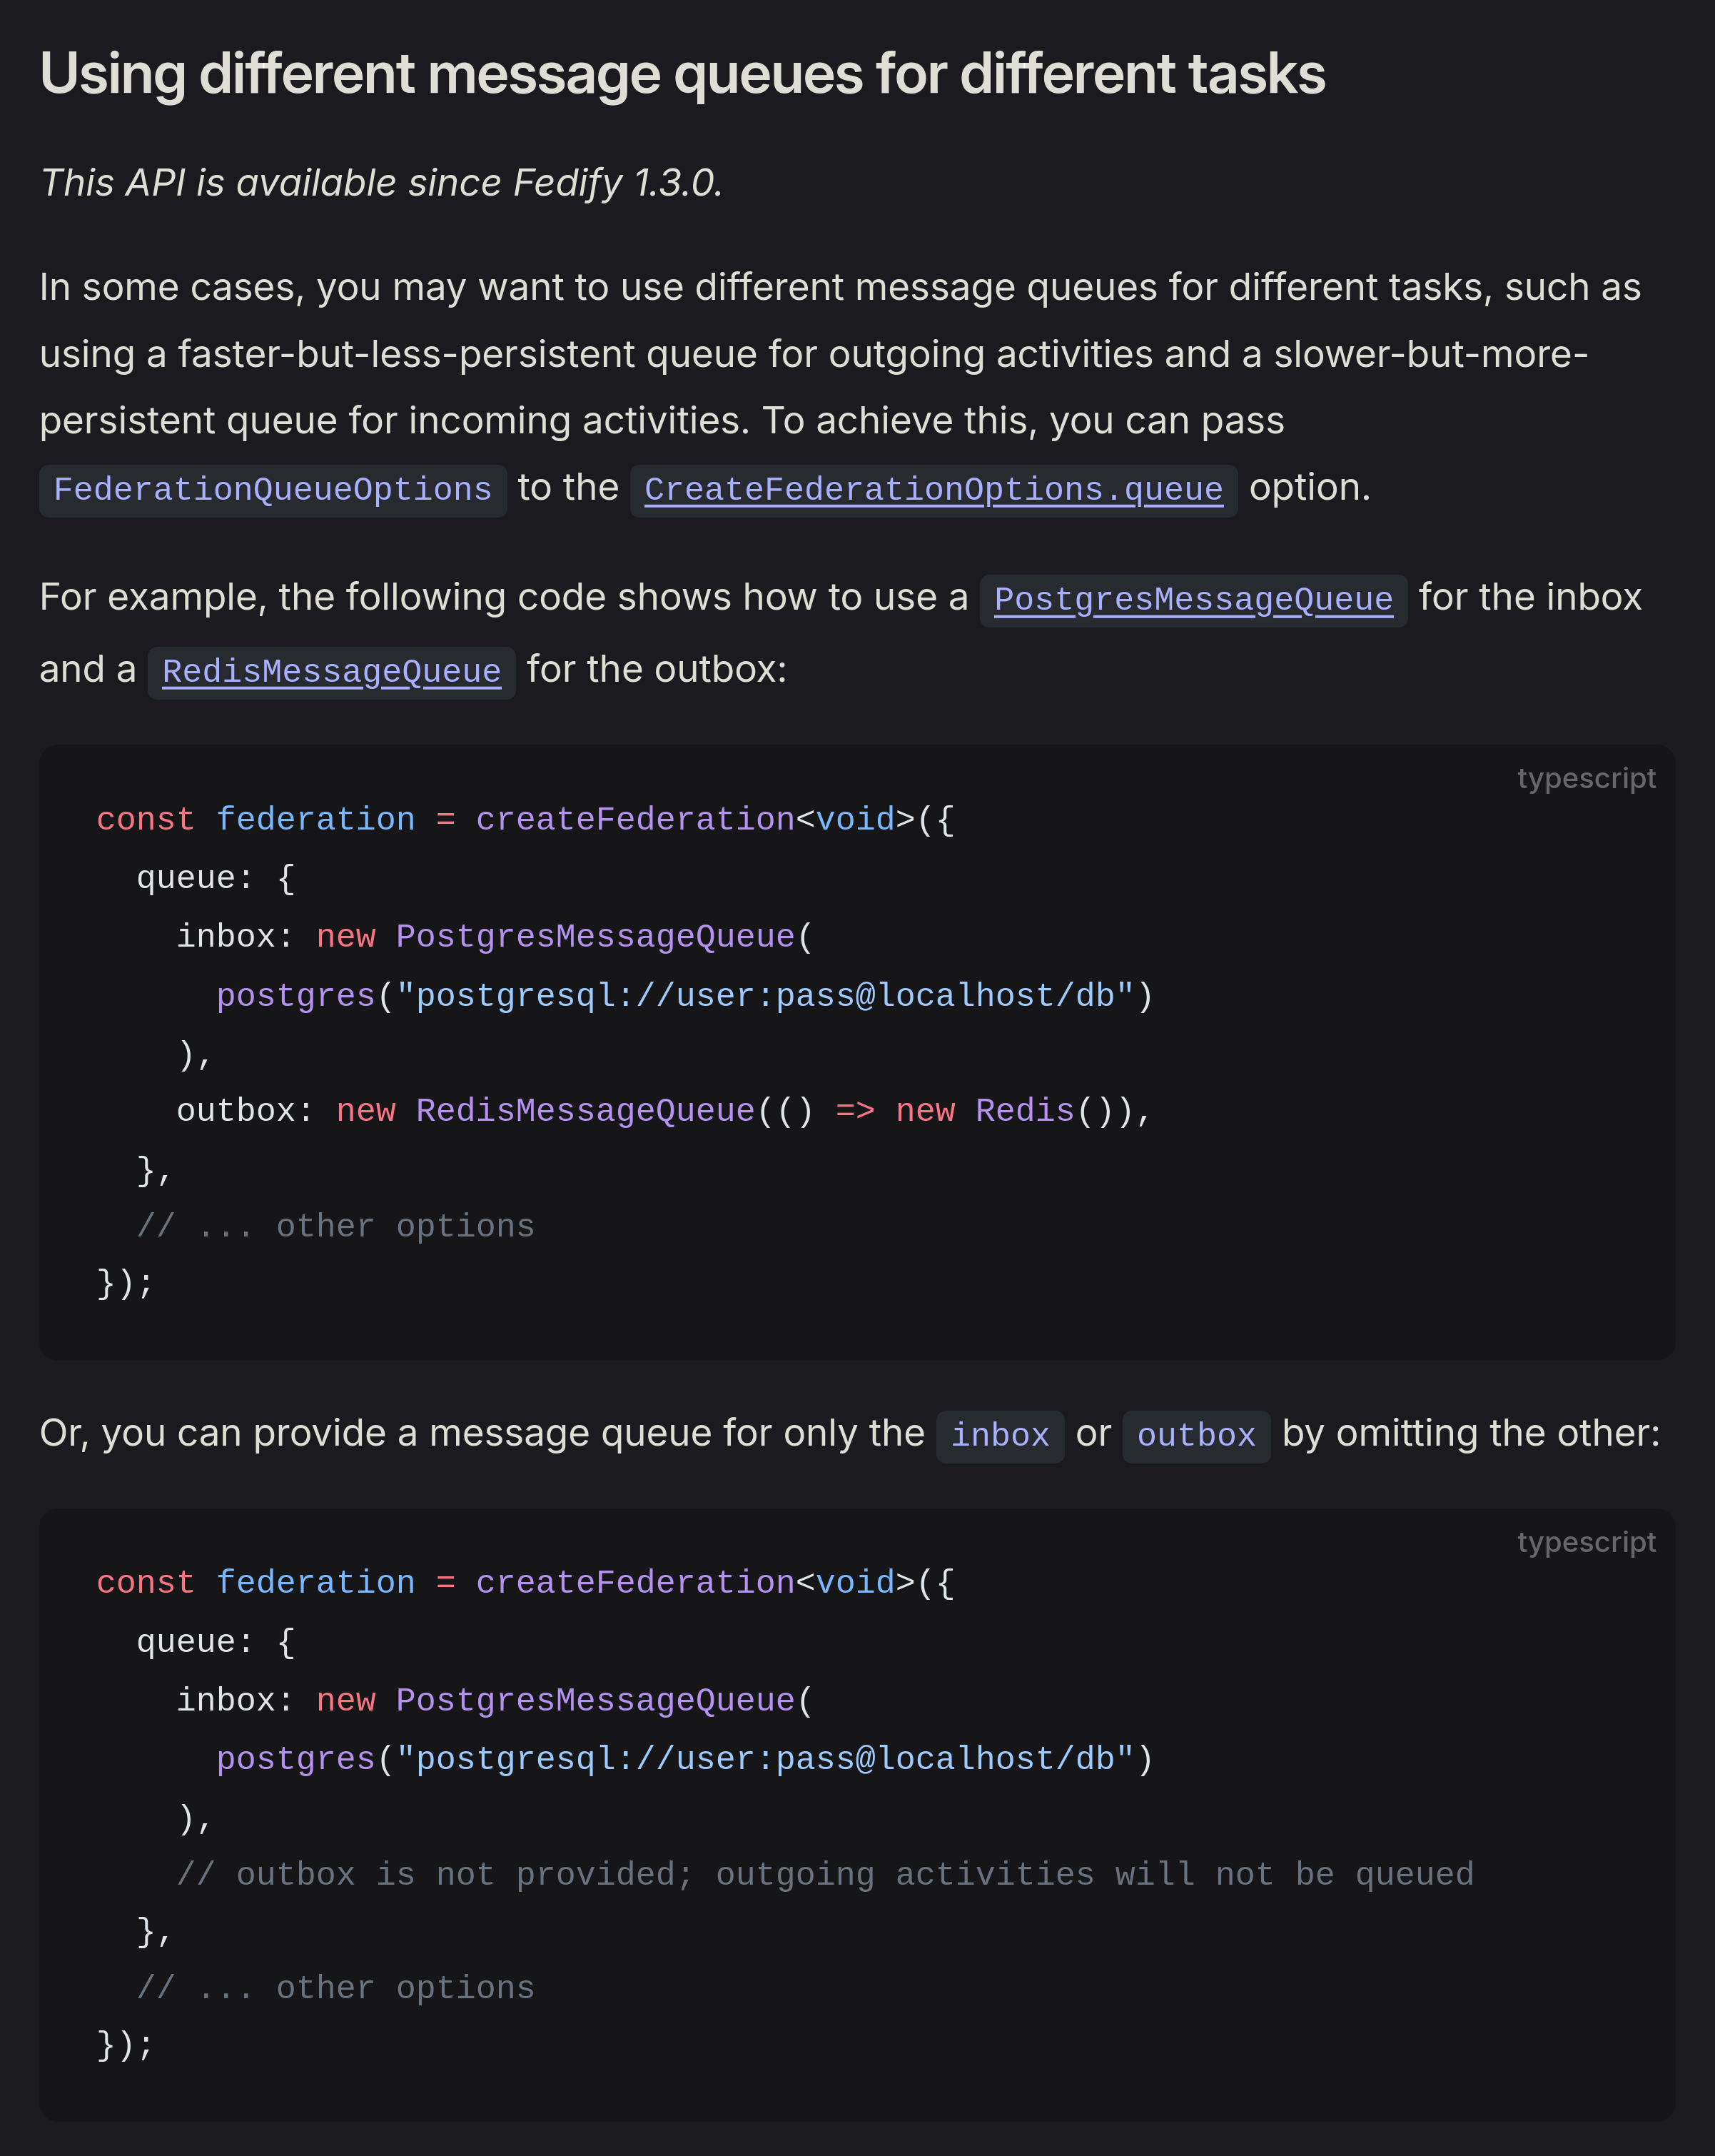This screenshot has height=2156, width=1715.
Task: Open the CreateFederationOptions.queue link
Action: 933,490
